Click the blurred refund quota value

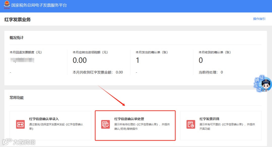(22, 60)
